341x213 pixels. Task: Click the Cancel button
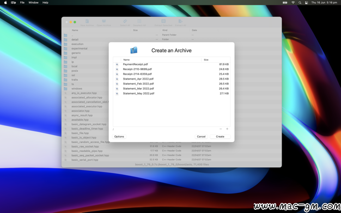201,137
